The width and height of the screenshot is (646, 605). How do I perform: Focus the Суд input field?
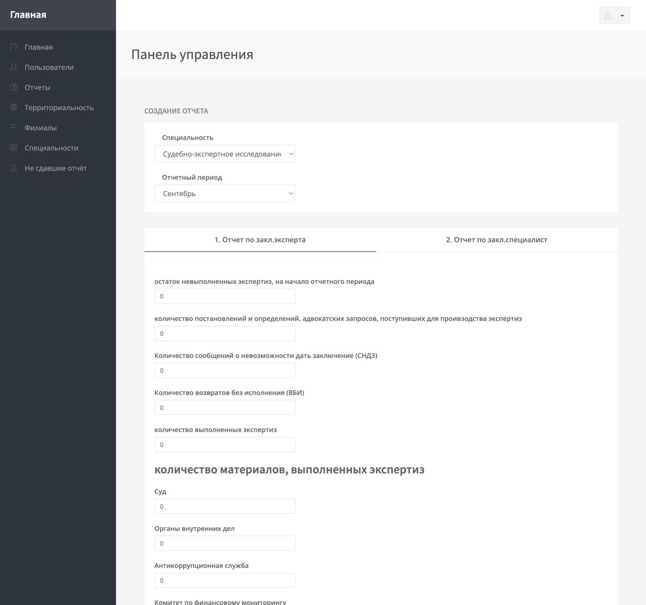[x=225, y=506]
